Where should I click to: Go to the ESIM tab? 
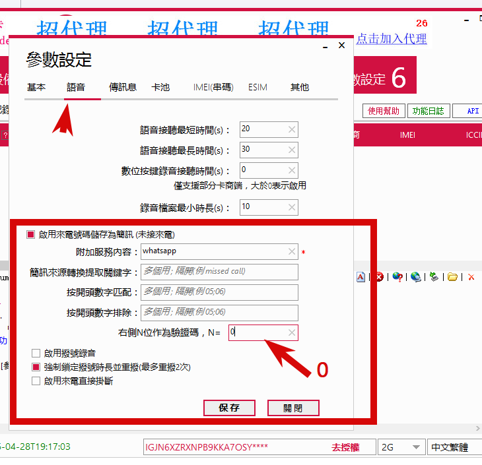pos(258,88)
